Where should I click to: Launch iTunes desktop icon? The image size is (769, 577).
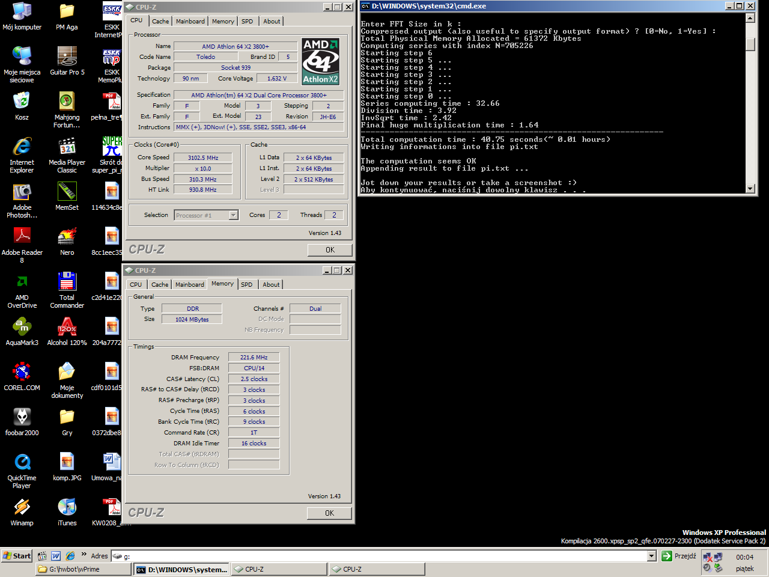click(x=67, y=512)
